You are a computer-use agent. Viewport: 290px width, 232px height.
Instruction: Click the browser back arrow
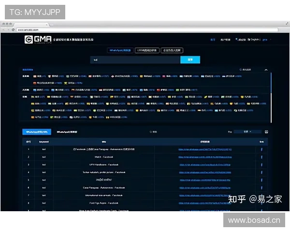pyautogui.click(x=3, y=30)
